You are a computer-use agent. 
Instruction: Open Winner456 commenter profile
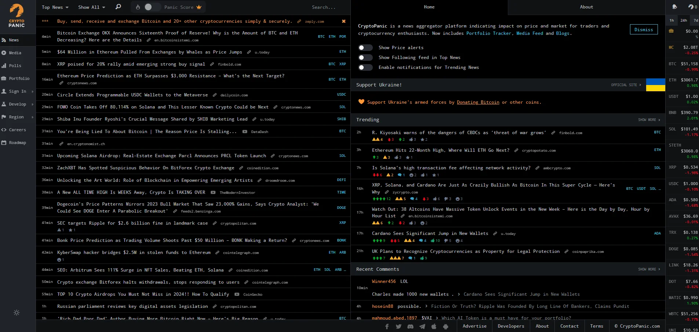click(x=384, y=281)
